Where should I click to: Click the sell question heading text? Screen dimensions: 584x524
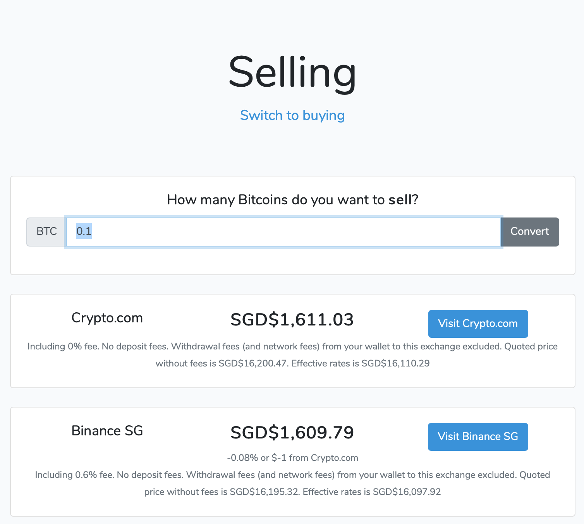pyautogui.click(x=292, y=199)
